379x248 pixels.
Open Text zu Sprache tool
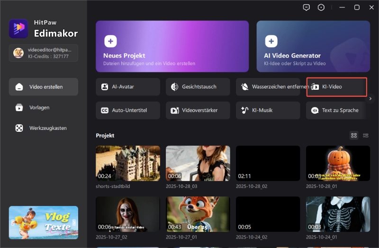(338, 110)
